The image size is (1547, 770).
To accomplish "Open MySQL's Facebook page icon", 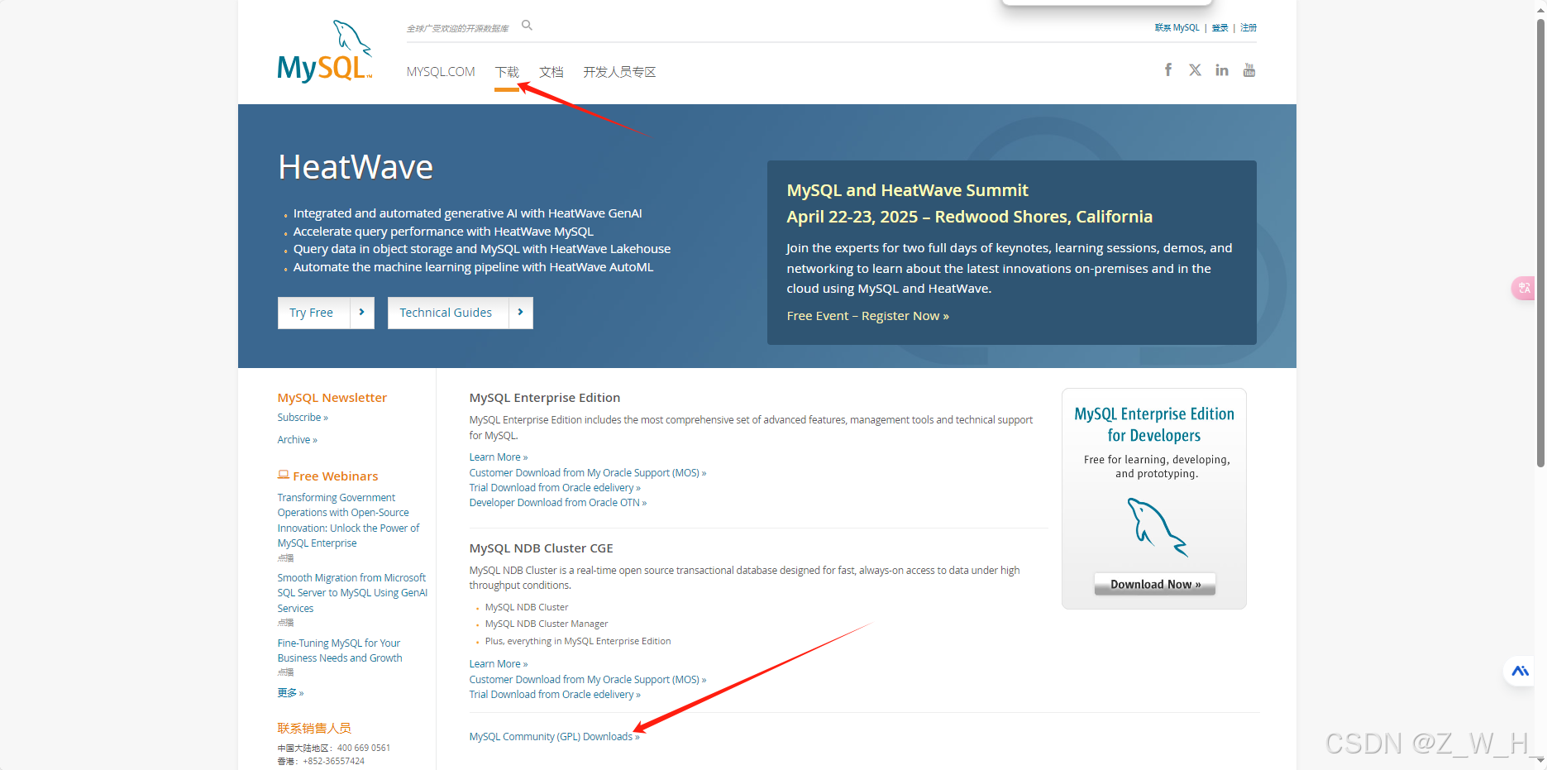I will pyautogui.click(x=1168, y=70).
